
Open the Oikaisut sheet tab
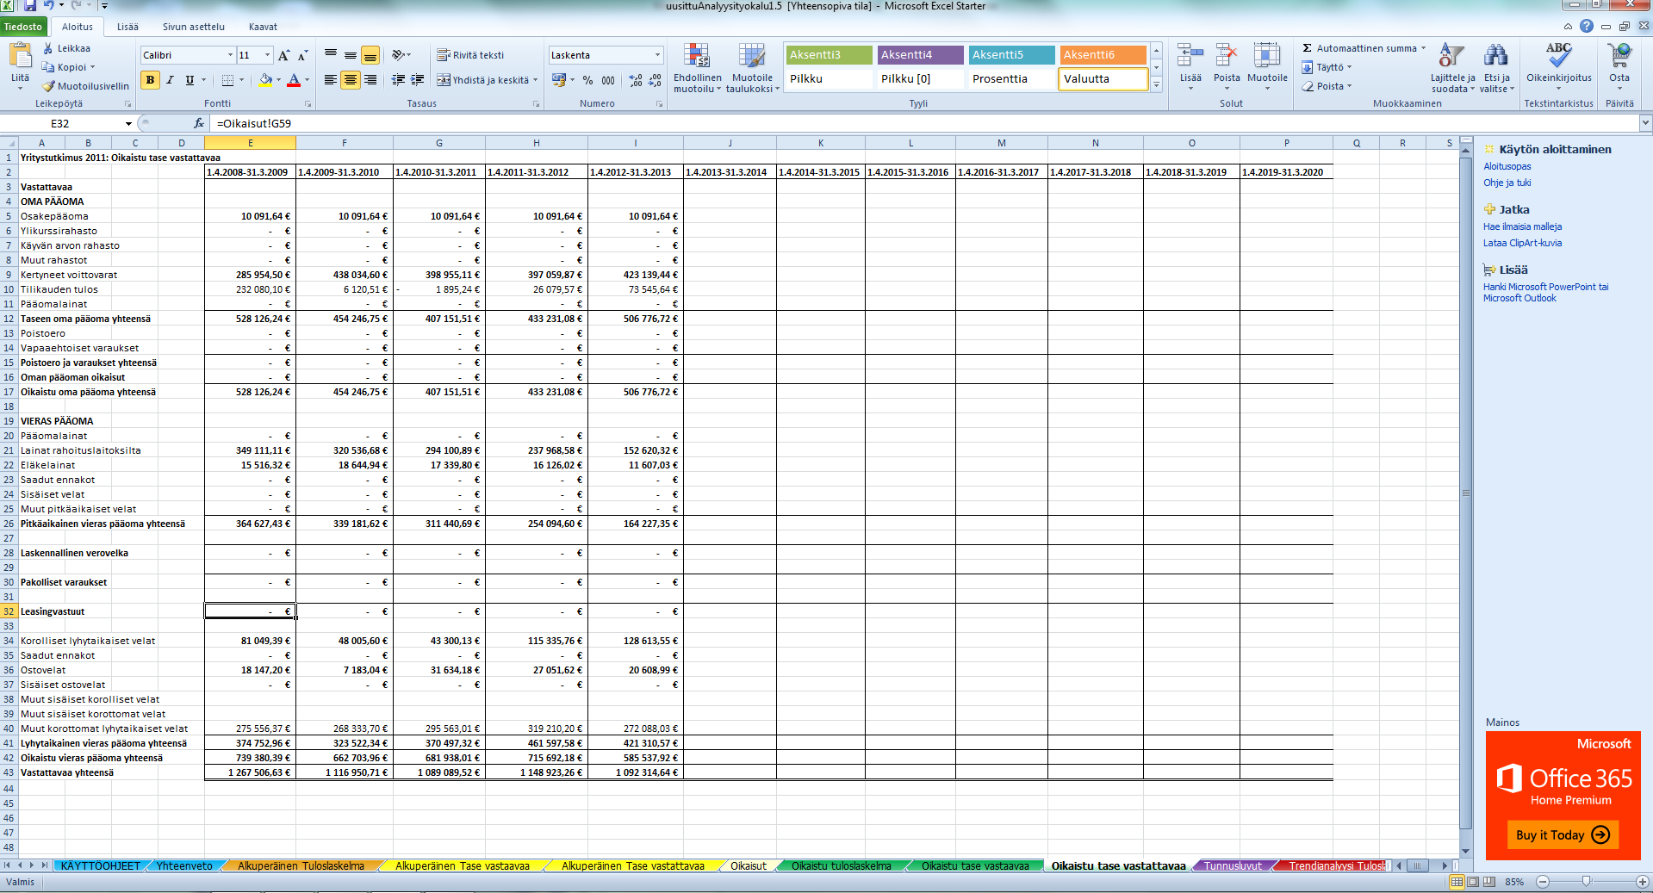749,866
